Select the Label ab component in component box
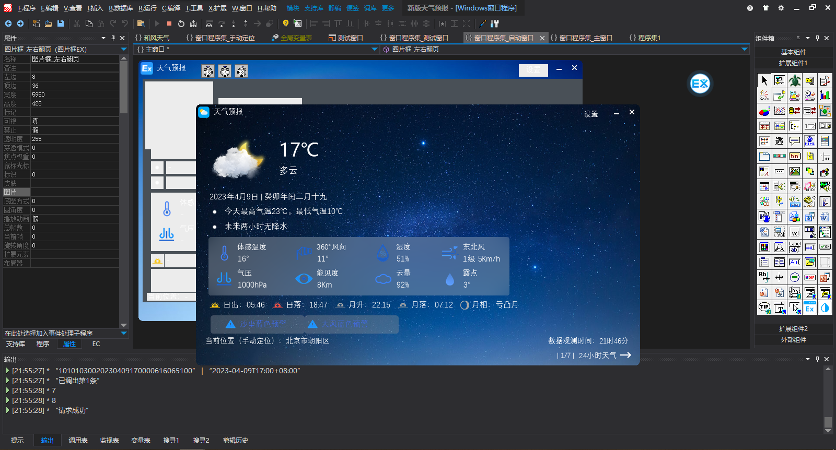Screen dimensions: 836x450 coord(795,247)
